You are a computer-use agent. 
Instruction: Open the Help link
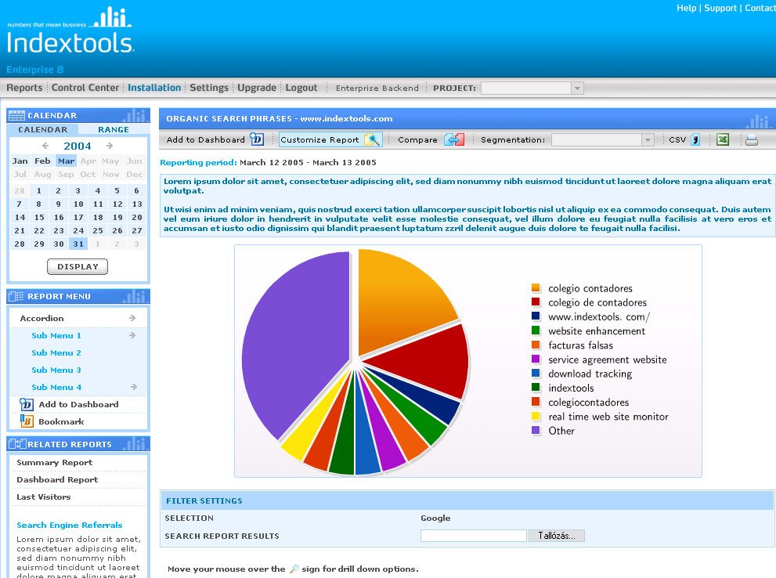(686, 8)
